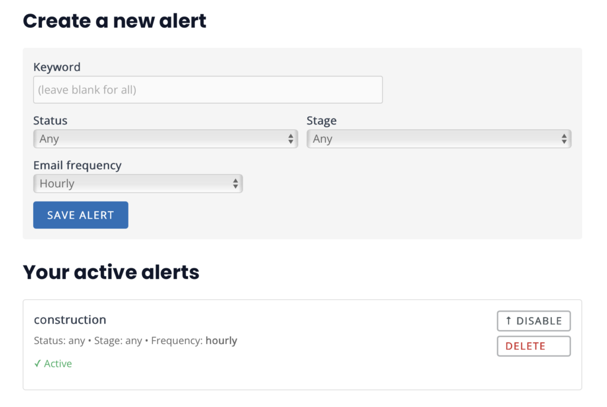This screenshot has height=407, width=607.
Task: Delete the construction alert
Action: tap(533, 346)
